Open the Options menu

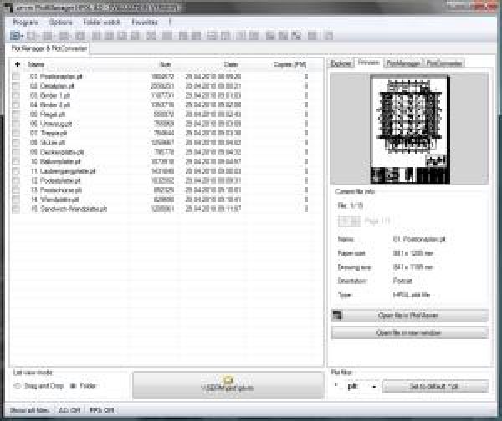pyautogui.click(x=60, y=22)
